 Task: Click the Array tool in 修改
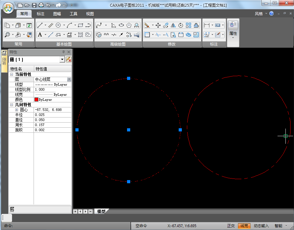tap(189, 25)
